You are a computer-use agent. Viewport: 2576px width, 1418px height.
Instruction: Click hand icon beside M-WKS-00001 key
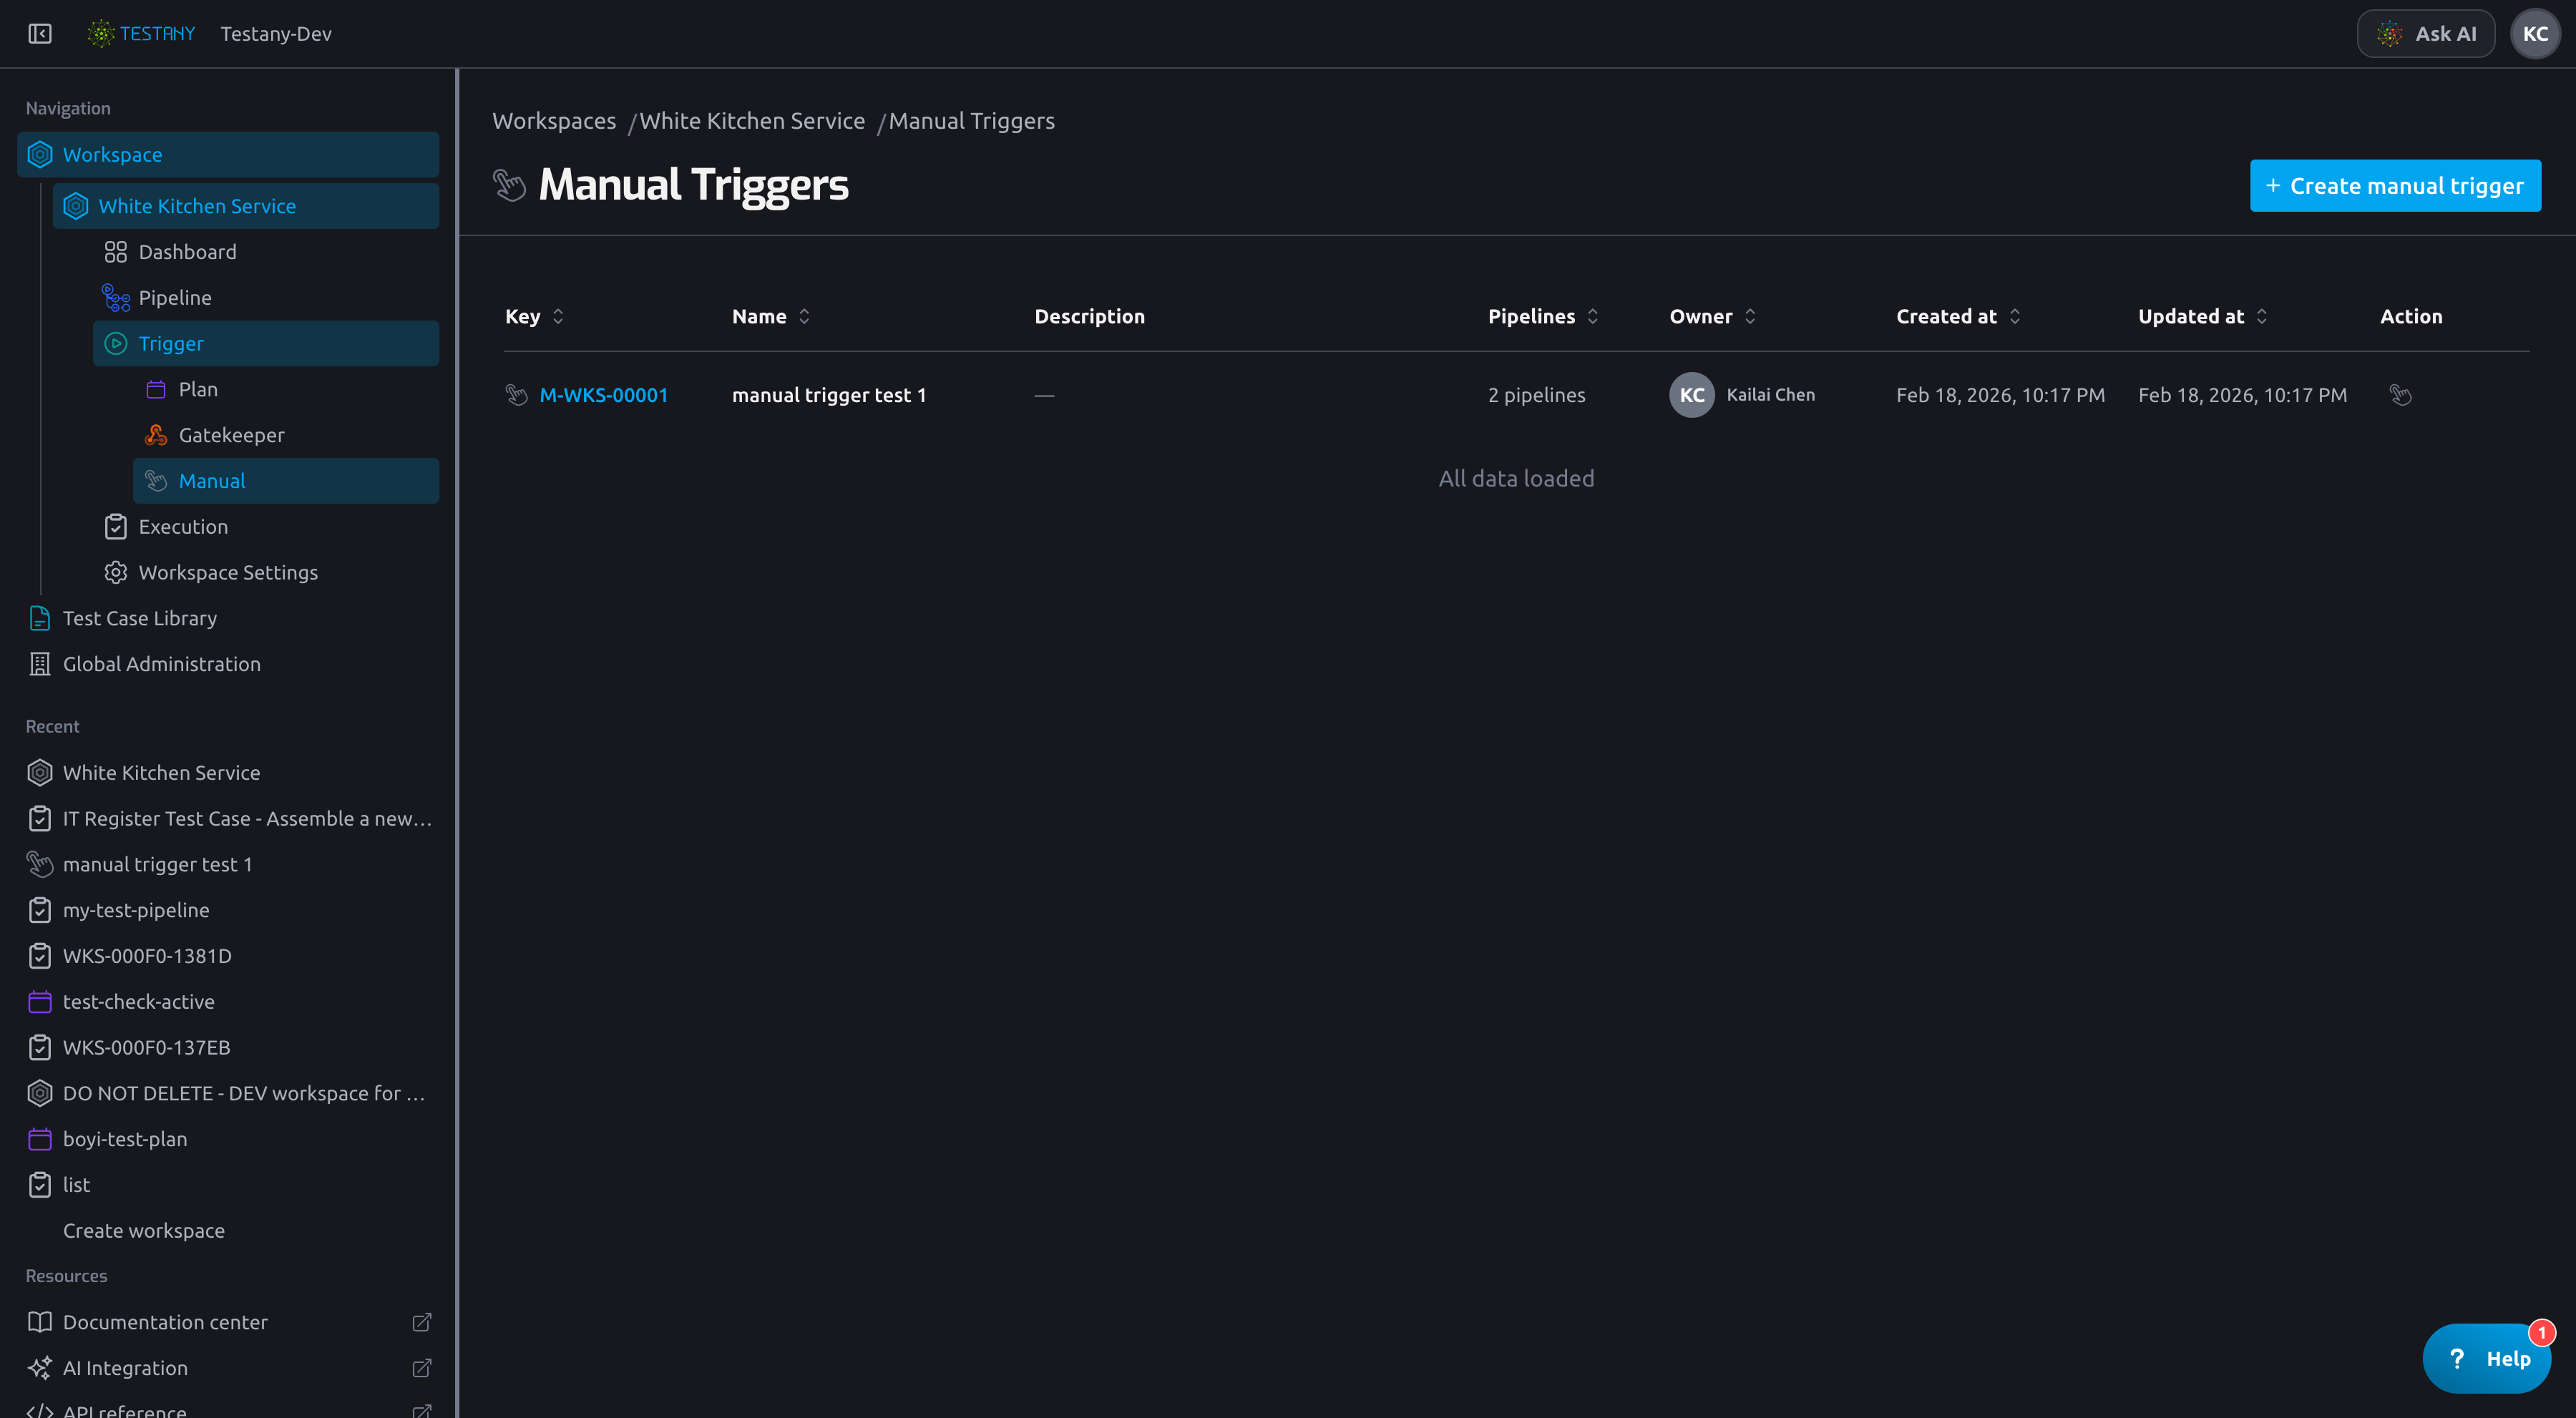click(x=516, y=395)
